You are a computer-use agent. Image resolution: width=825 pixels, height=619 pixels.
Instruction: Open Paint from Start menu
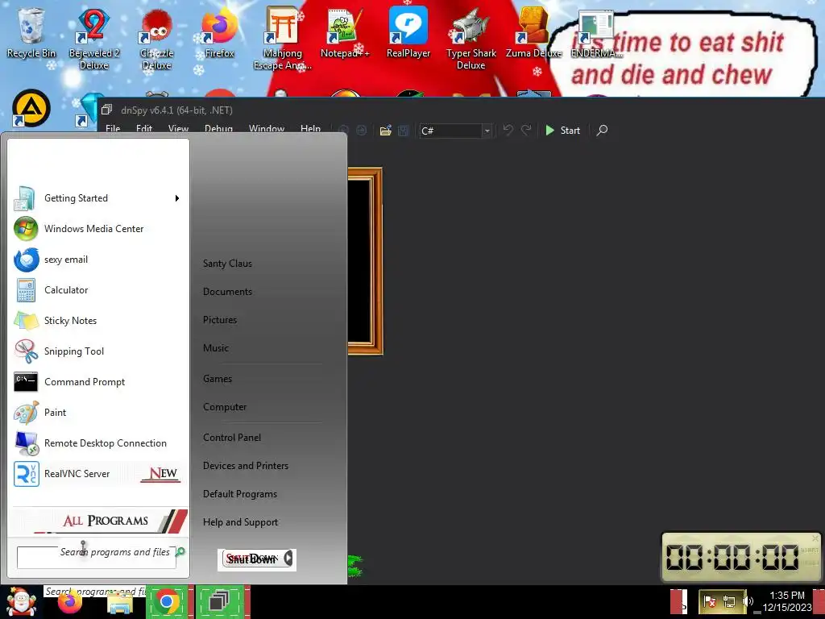pyautogui.click(x=97, y=412)
